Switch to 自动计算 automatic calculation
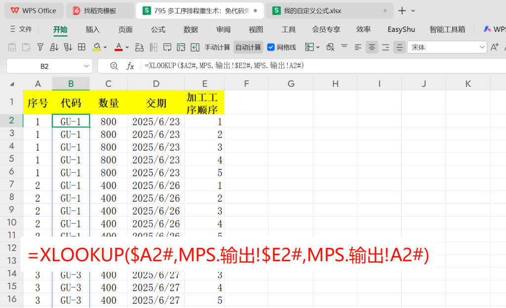 coord(248,47)
